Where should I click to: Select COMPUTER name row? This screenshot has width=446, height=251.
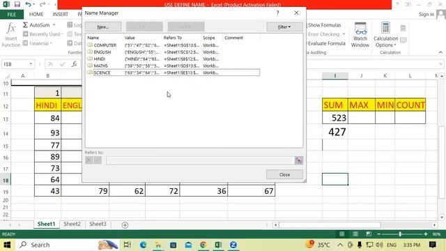[x=174, y=45]
